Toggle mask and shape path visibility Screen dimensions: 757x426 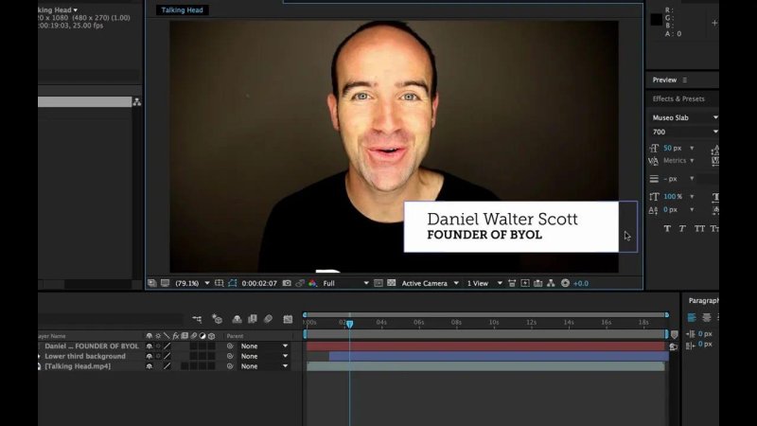click(232, 283)
